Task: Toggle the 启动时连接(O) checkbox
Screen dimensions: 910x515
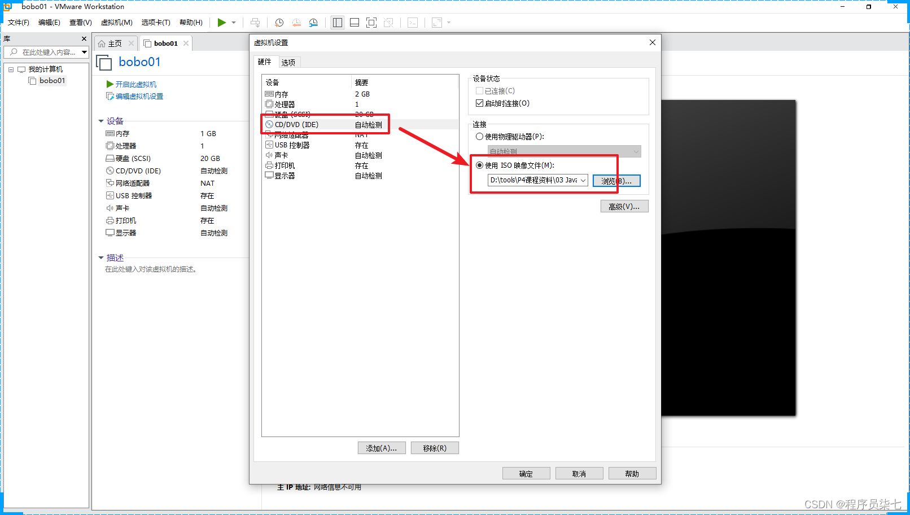Action: [479, 103]
